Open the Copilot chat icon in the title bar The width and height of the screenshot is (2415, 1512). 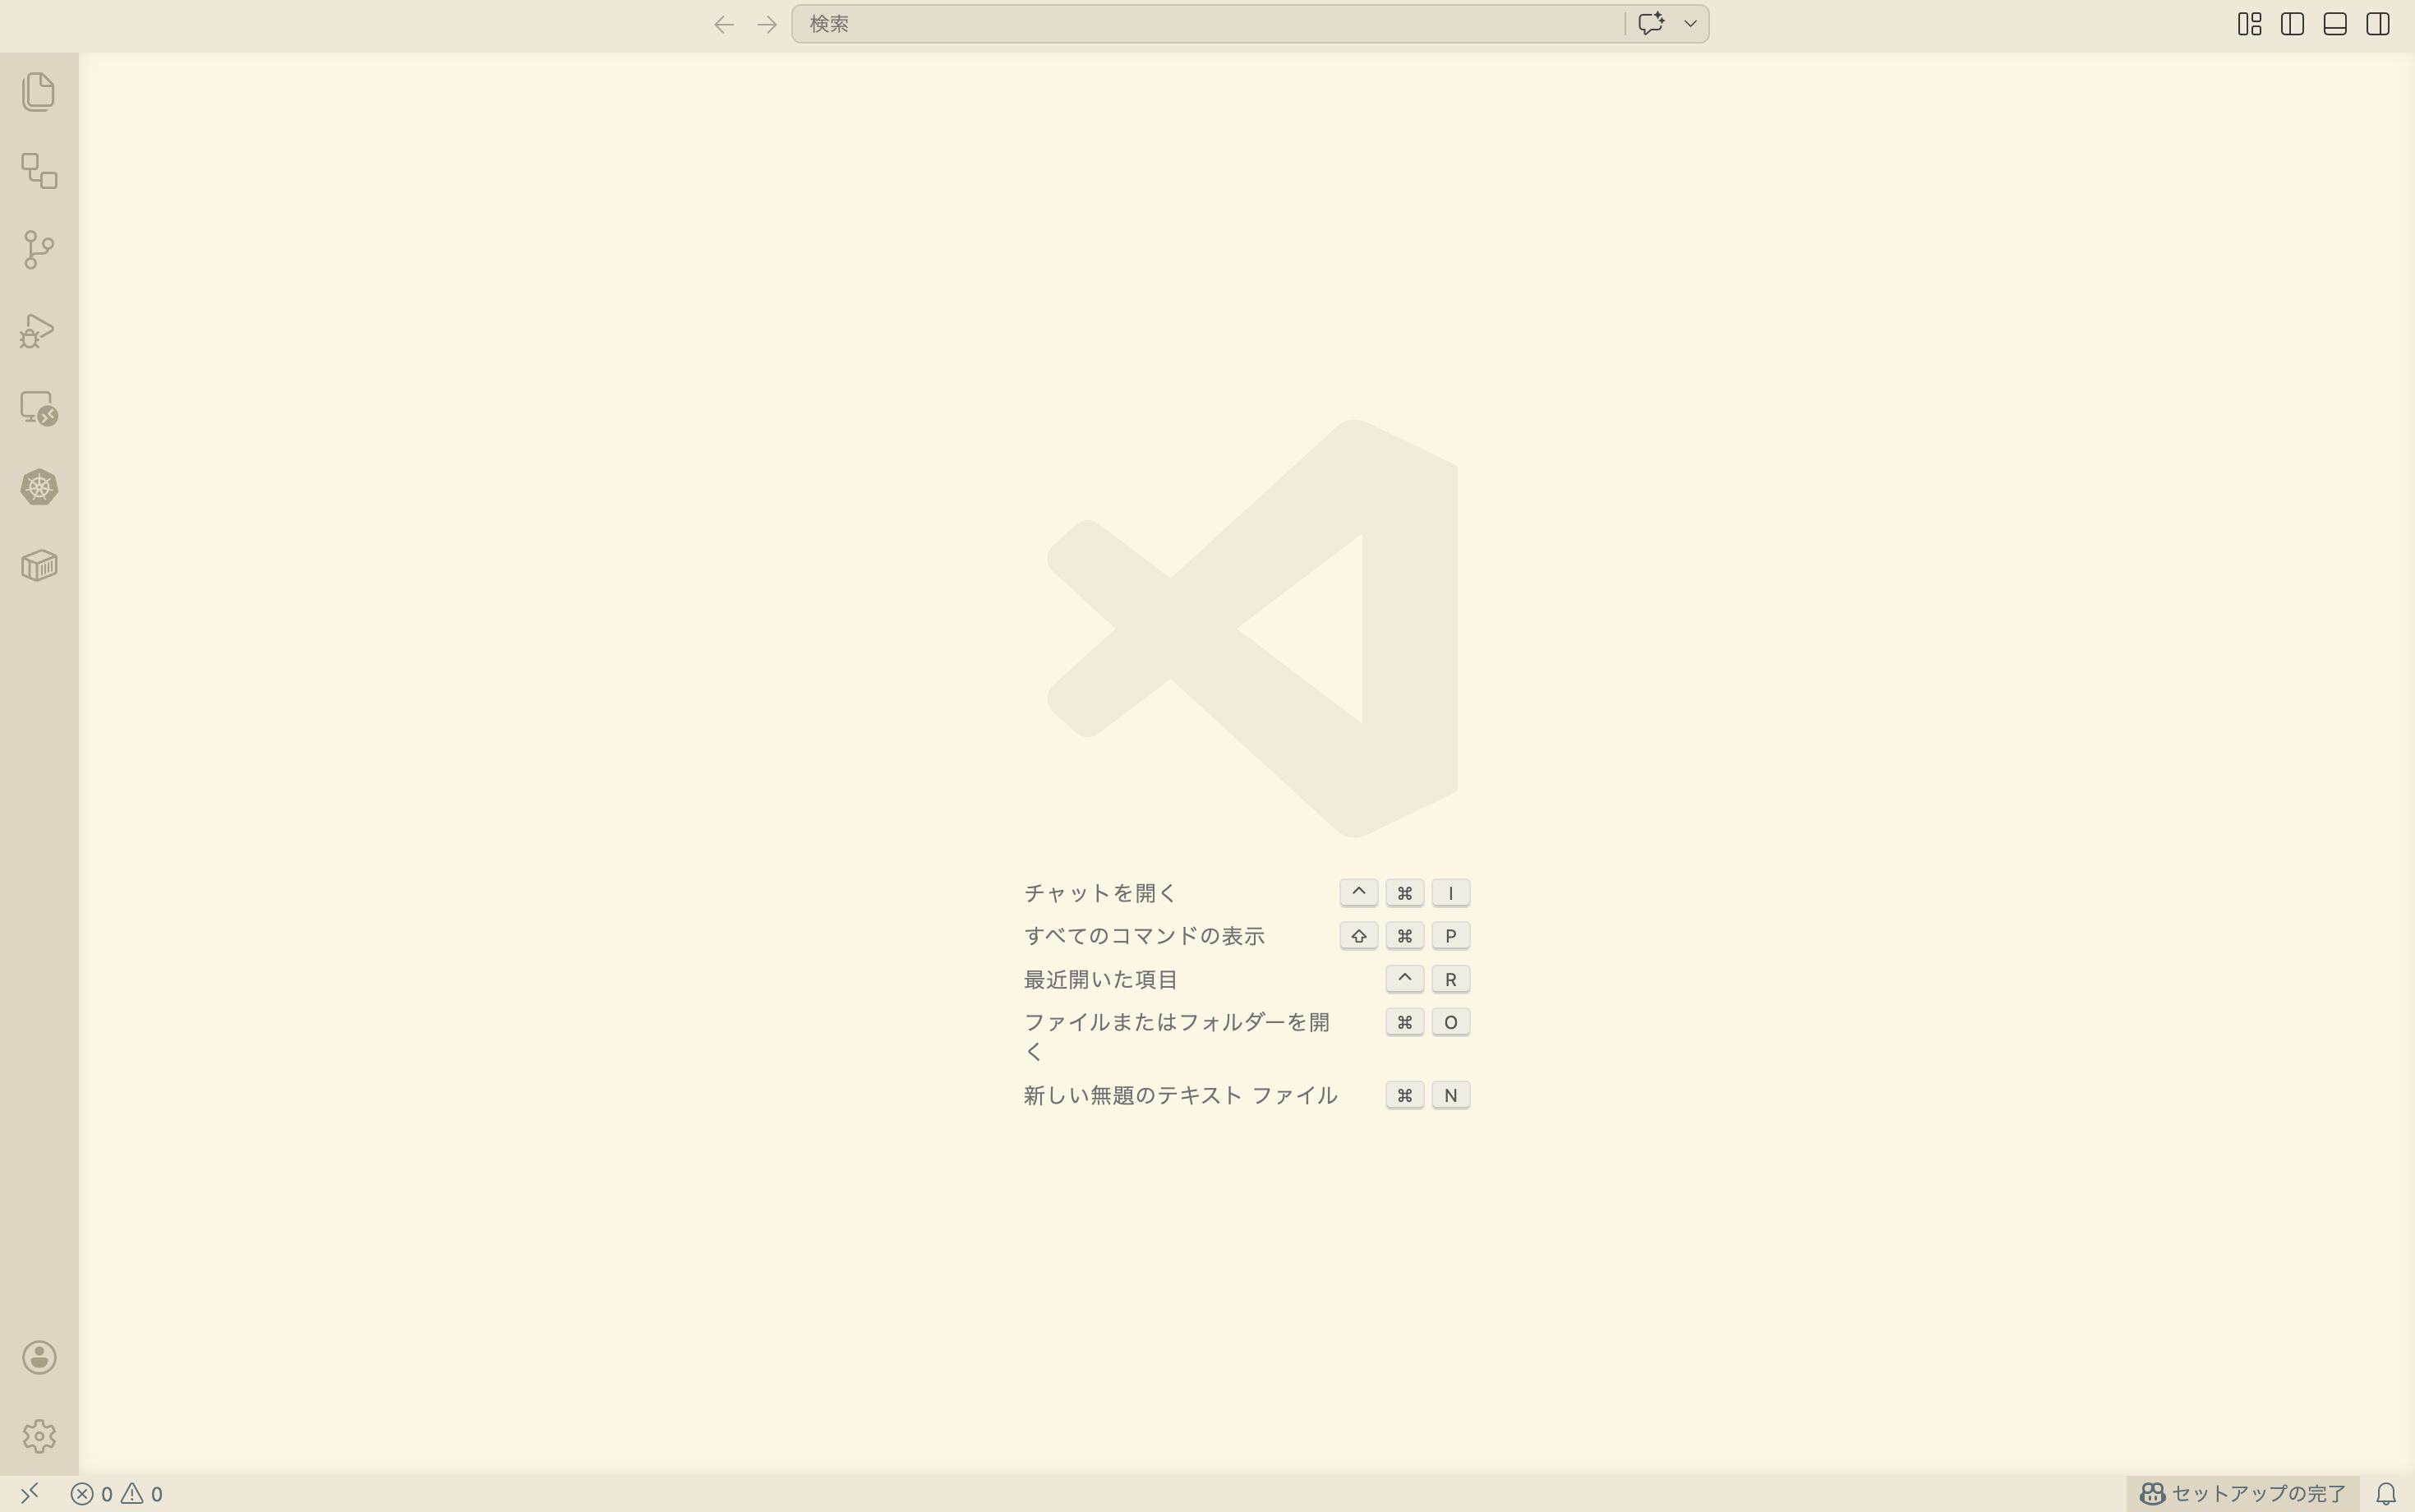tap(1650, 23)
